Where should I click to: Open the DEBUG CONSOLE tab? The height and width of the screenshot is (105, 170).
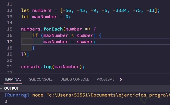75,79
